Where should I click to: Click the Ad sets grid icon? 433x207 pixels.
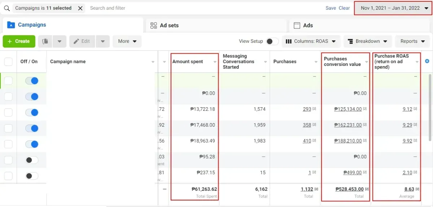tap(153, 26)
